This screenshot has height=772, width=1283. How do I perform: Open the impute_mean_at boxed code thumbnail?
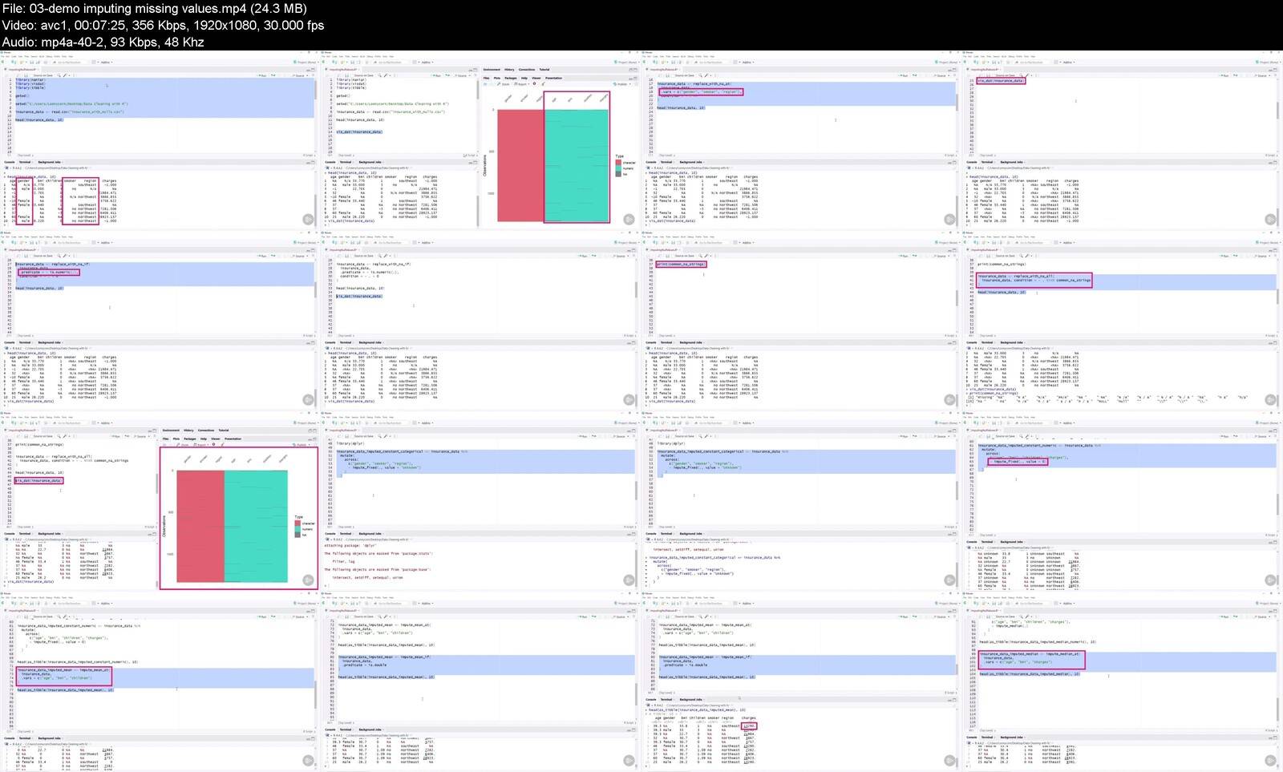coord(160,680)
